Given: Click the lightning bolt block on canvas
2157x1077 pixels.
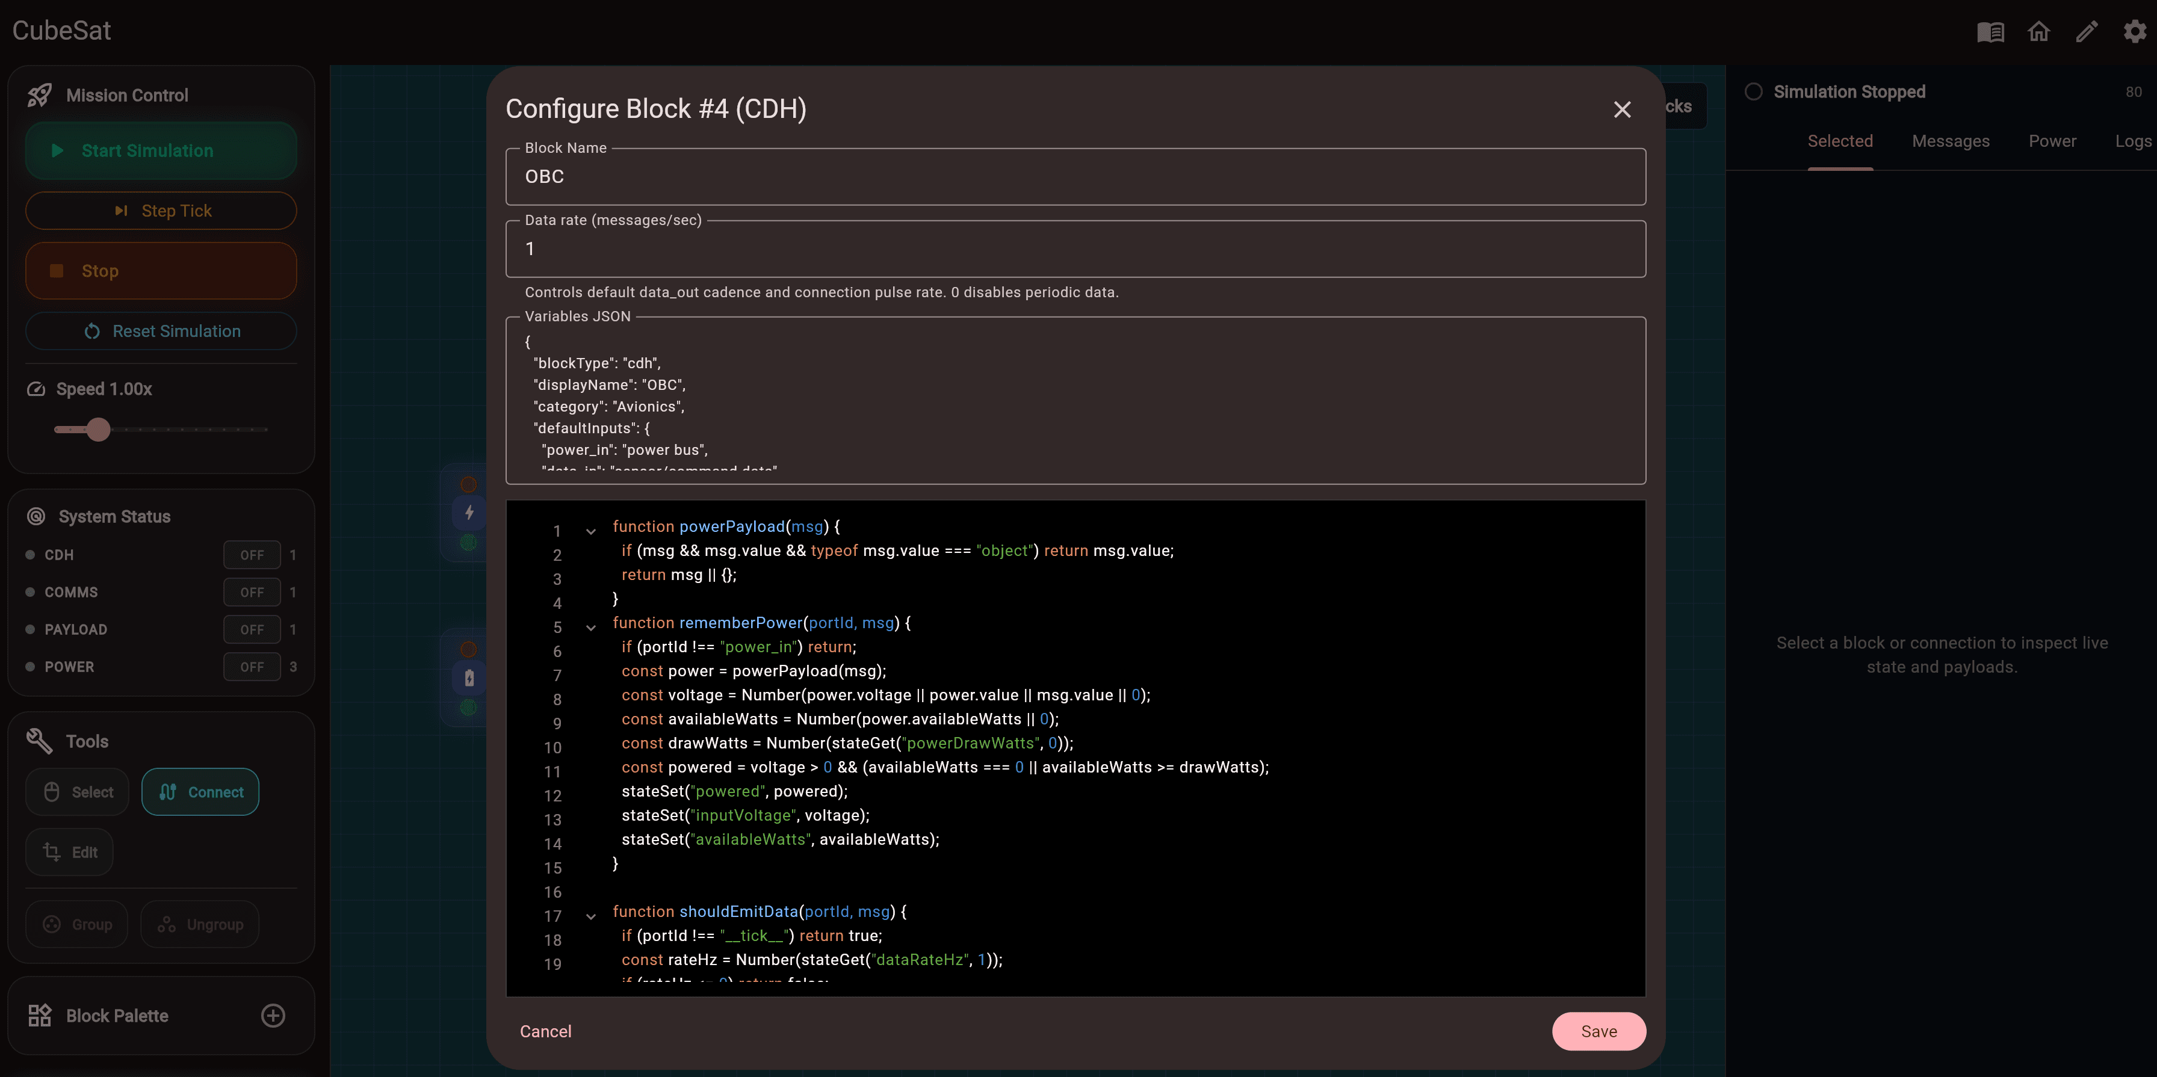Looking at the screenshot, I should pyautogui.click(x=469, y=513).
